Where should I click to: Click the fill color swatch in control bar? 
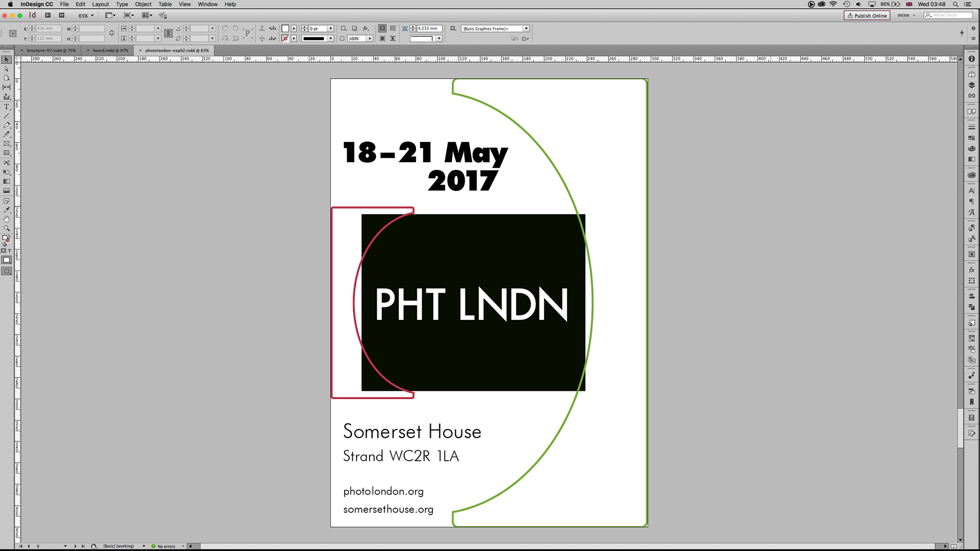(285, 29)
